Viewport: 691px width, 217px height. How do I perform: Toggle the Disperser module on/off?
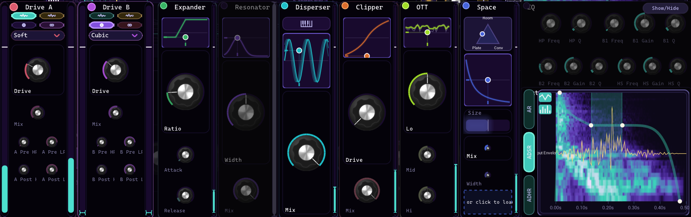pyautogui.click(x=284, y=6)
